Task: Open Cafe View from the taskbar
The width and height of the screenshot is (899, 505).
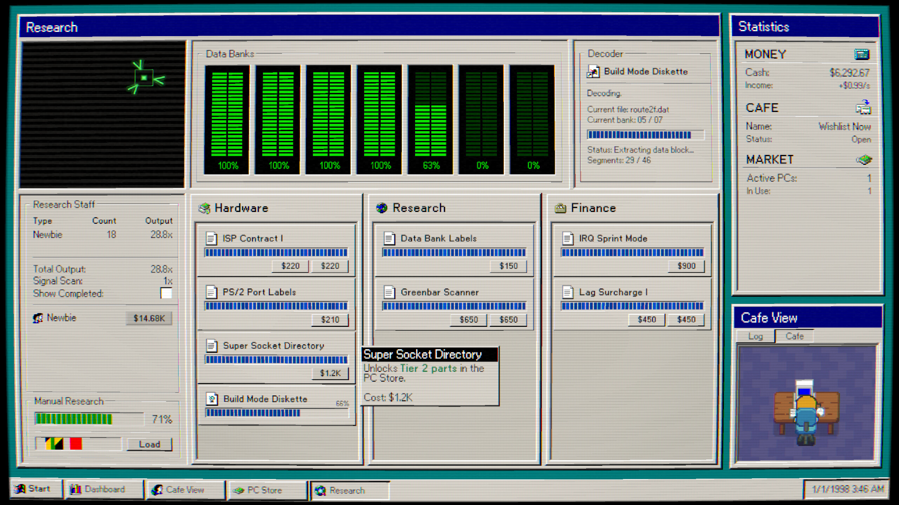Action: click(x=185, y=490)
